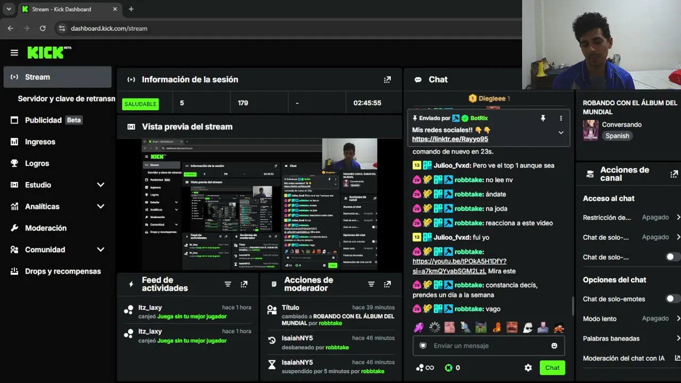
Task: Click the browser address bar URL
Action: tap(109, 28)
